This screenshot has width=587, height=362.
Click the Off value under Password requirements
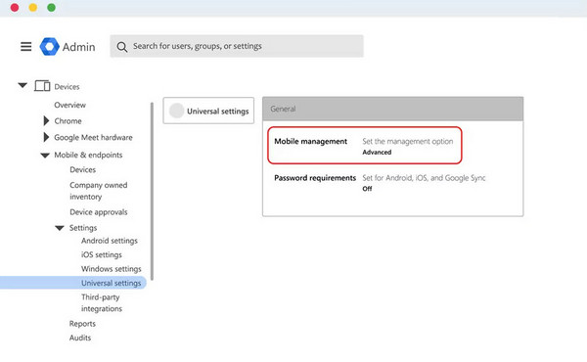tap(367, 189)
